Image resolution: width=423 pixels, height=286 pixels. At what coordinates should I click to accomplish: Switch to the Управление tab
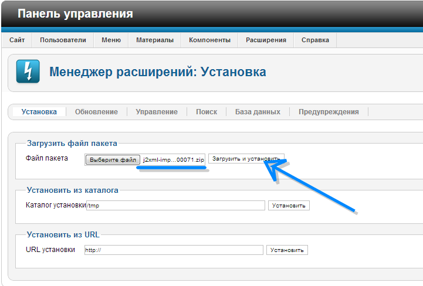tap(157, 112)
